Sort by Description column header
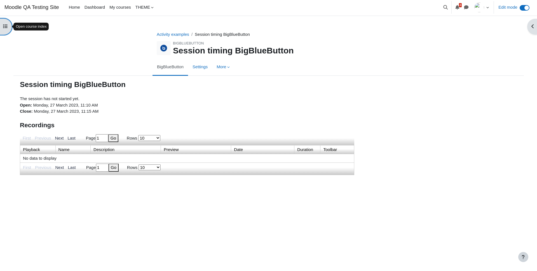Viewport: 537px width, 271px height. point(126,150)
